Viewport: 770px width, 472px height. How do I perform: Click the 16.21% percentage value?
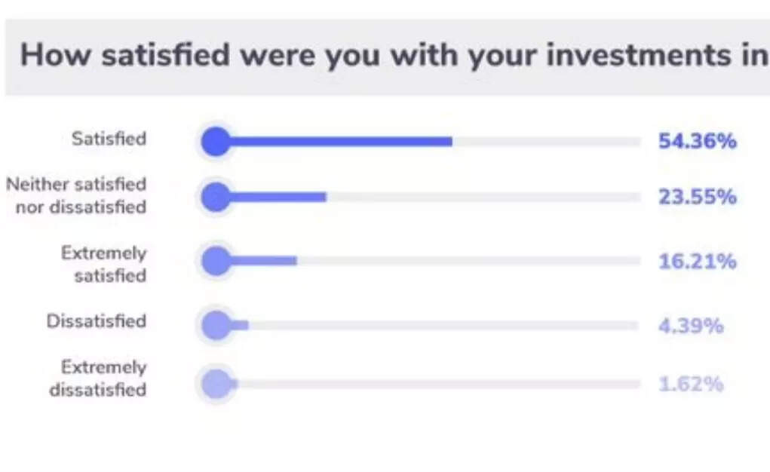(697, 262)
